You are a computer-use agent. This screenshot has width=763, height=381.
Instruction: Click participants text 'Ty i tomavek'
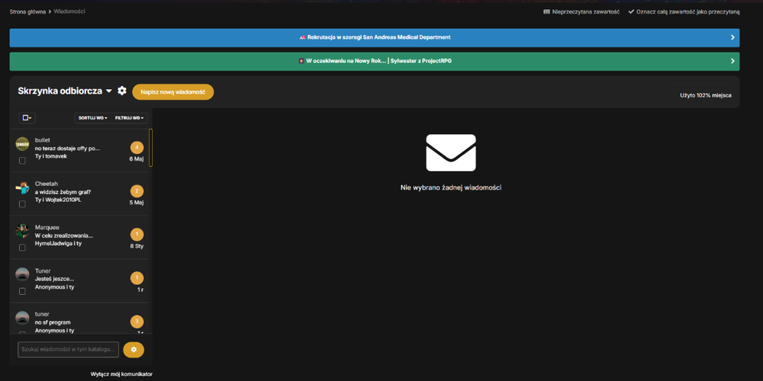click(50, 156)
